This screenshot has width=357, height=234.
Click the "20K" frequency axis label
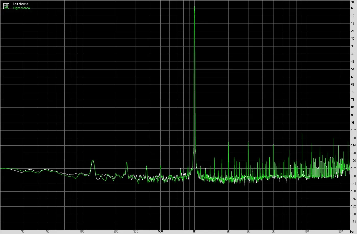click(341, 231)
